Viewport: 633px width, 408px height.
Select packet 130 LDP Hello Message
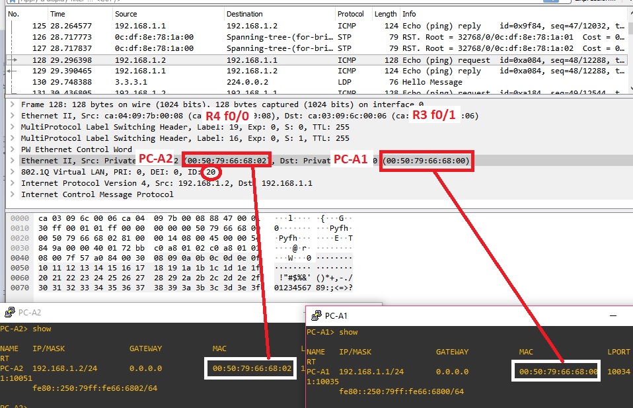198,81
